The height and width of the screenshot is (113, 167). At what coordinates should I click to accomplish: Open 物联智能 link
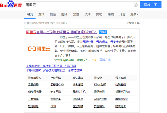121,84
